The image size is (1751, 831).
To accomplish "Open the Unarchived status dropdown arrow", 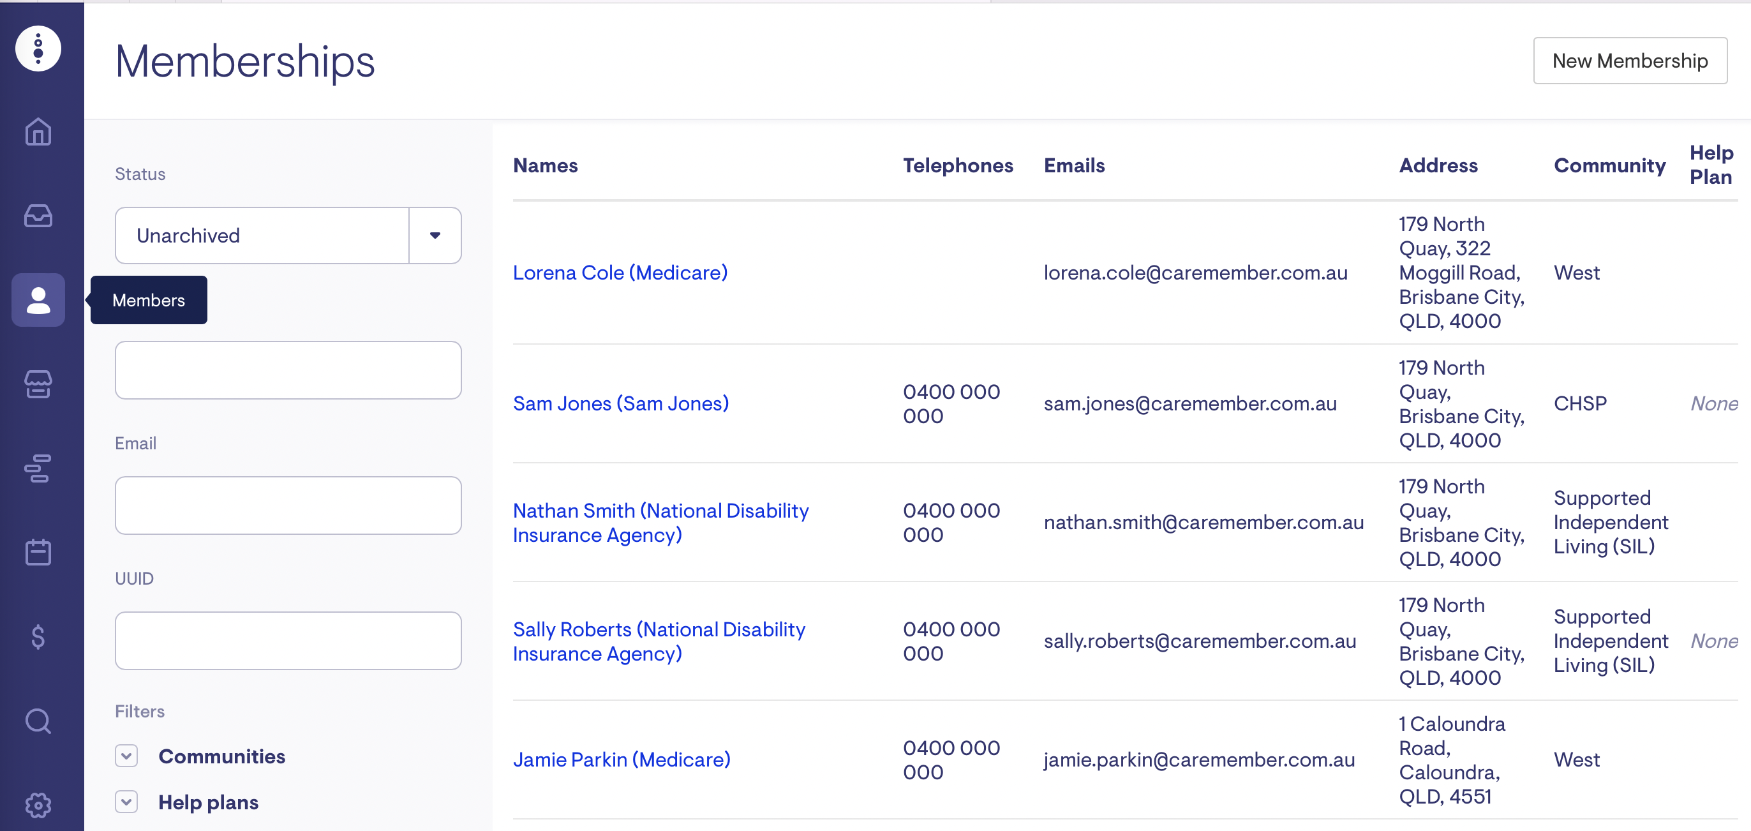I will pos(435,236).
